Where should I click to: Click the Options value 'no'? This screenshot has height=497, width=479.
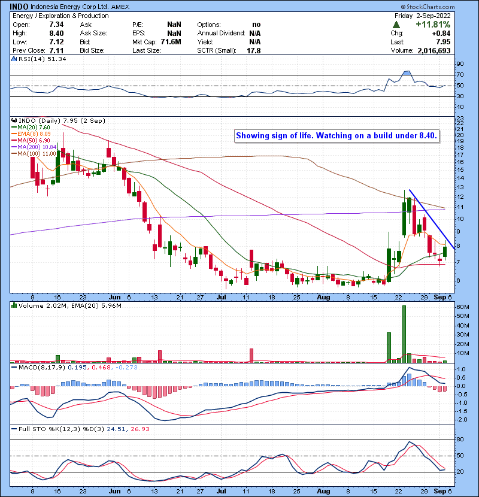[x=256, y=25]
